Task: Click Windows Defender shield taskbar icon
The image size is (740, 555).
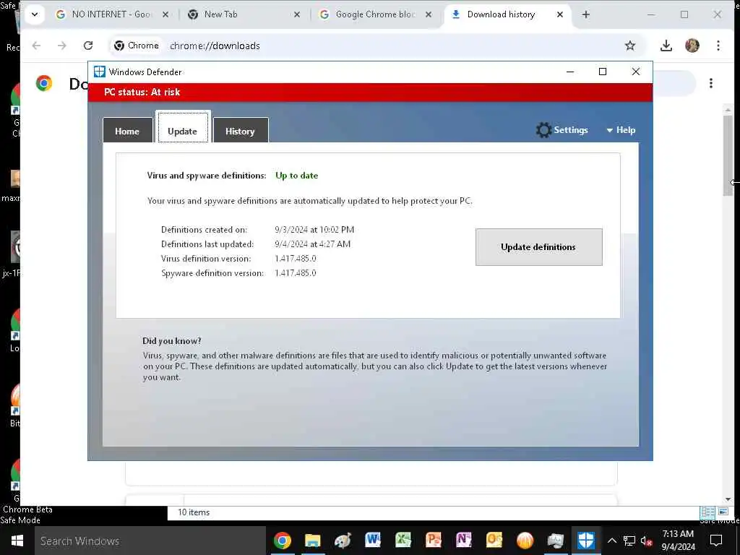Action: 585,541
